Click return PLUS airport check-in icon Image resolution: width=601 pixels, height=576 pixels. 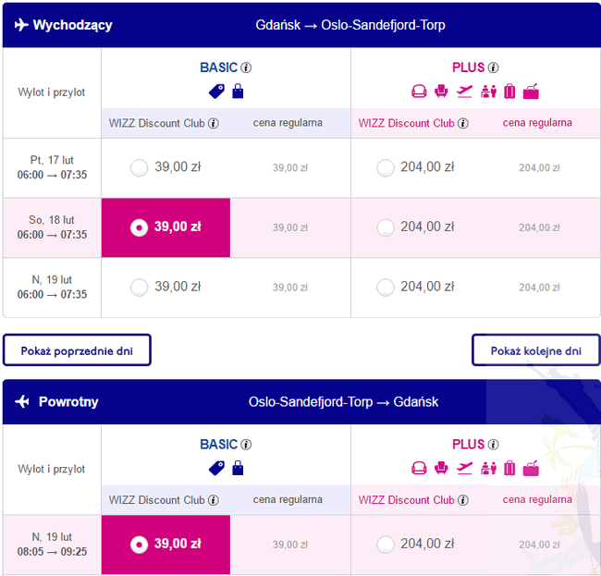[x=488, y=469]
